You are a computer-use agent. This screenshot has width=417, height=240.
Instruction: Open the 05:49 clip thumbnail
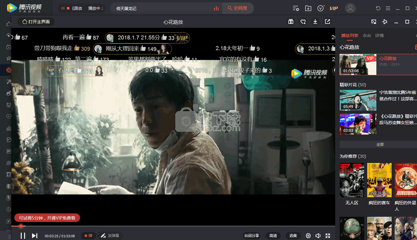pyautogui.click(x=358, y=100)
